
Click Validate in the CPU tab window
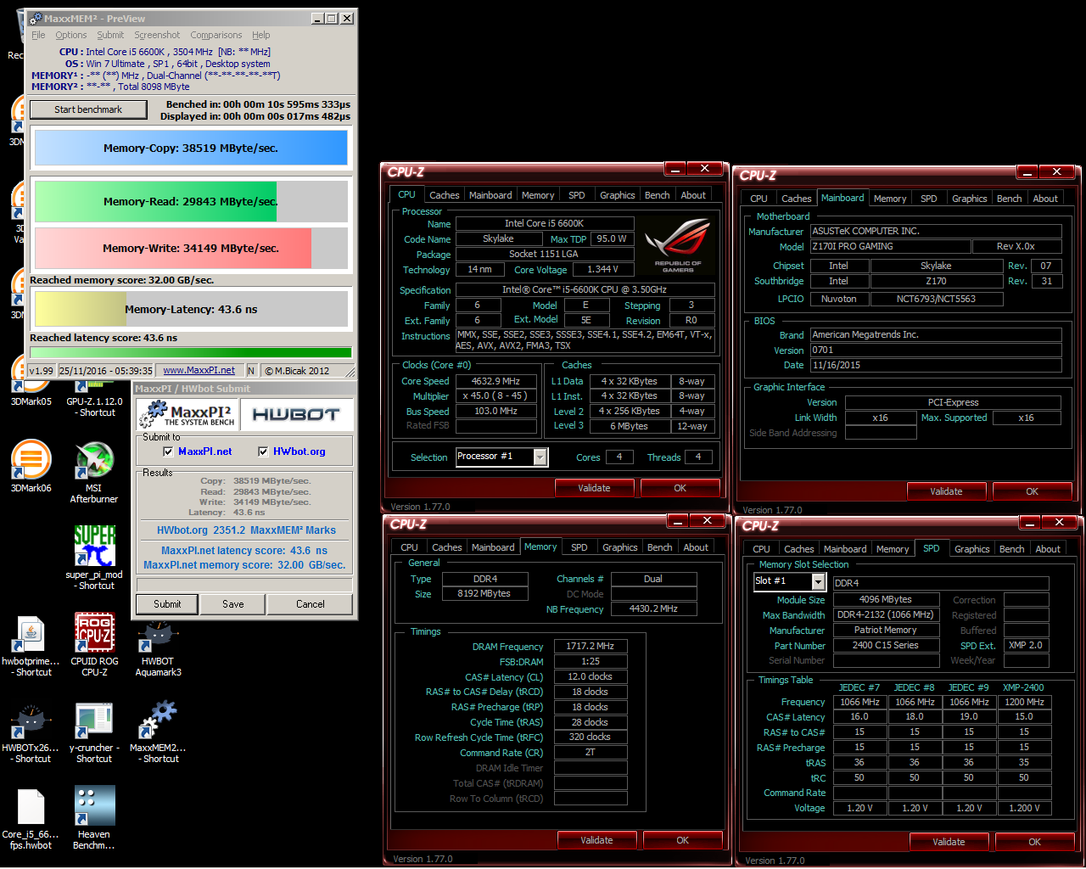594,488
